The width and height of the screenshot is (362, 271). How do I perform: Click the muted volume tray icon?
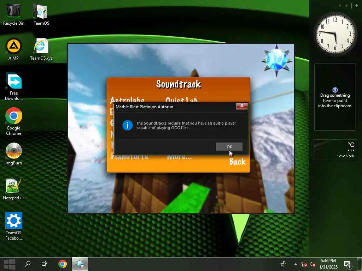313,264
